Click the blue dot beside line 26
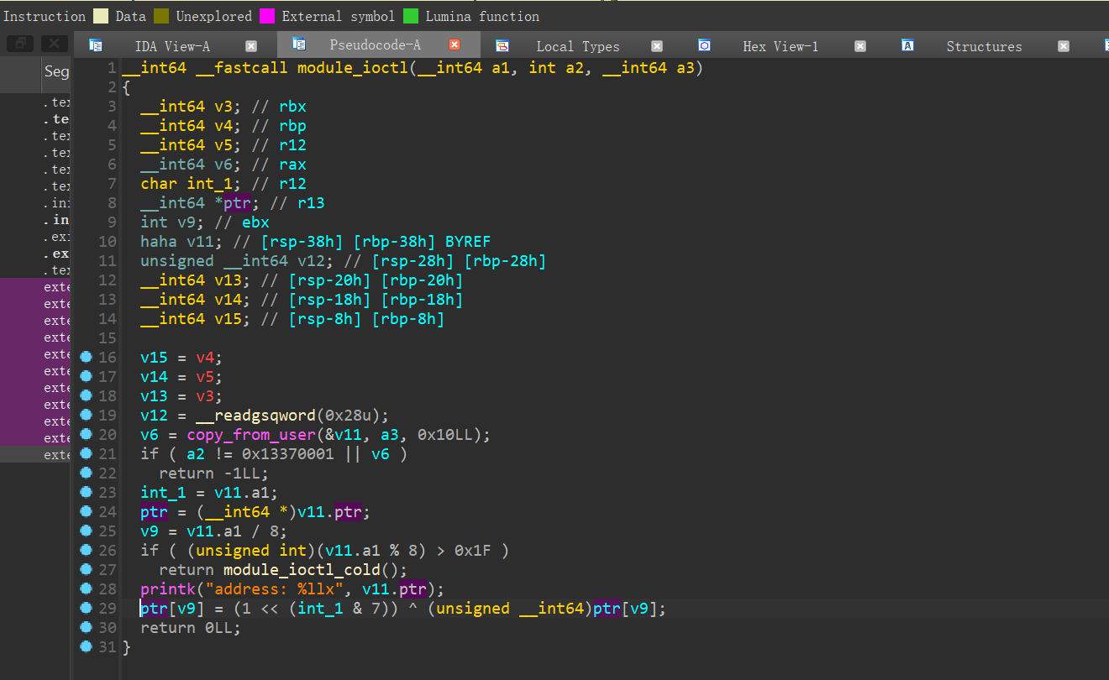 (86, 550)
